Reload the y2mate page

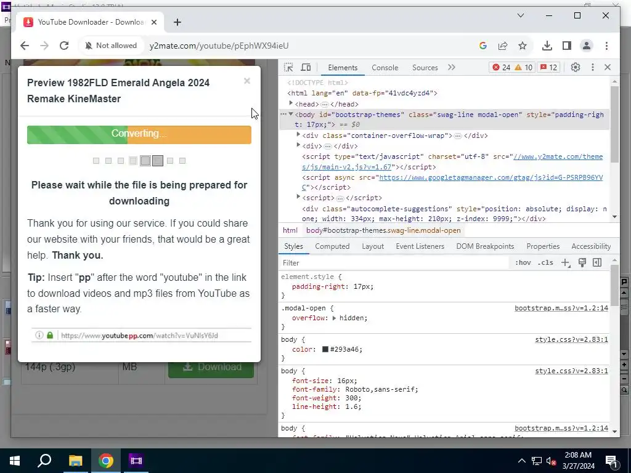(x=64, y=46)
